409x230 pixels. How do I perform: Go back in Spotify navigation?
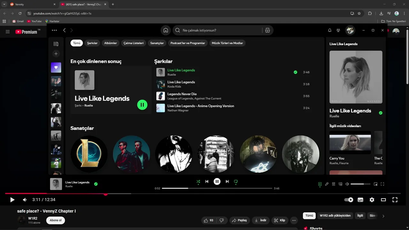[64, 30]
